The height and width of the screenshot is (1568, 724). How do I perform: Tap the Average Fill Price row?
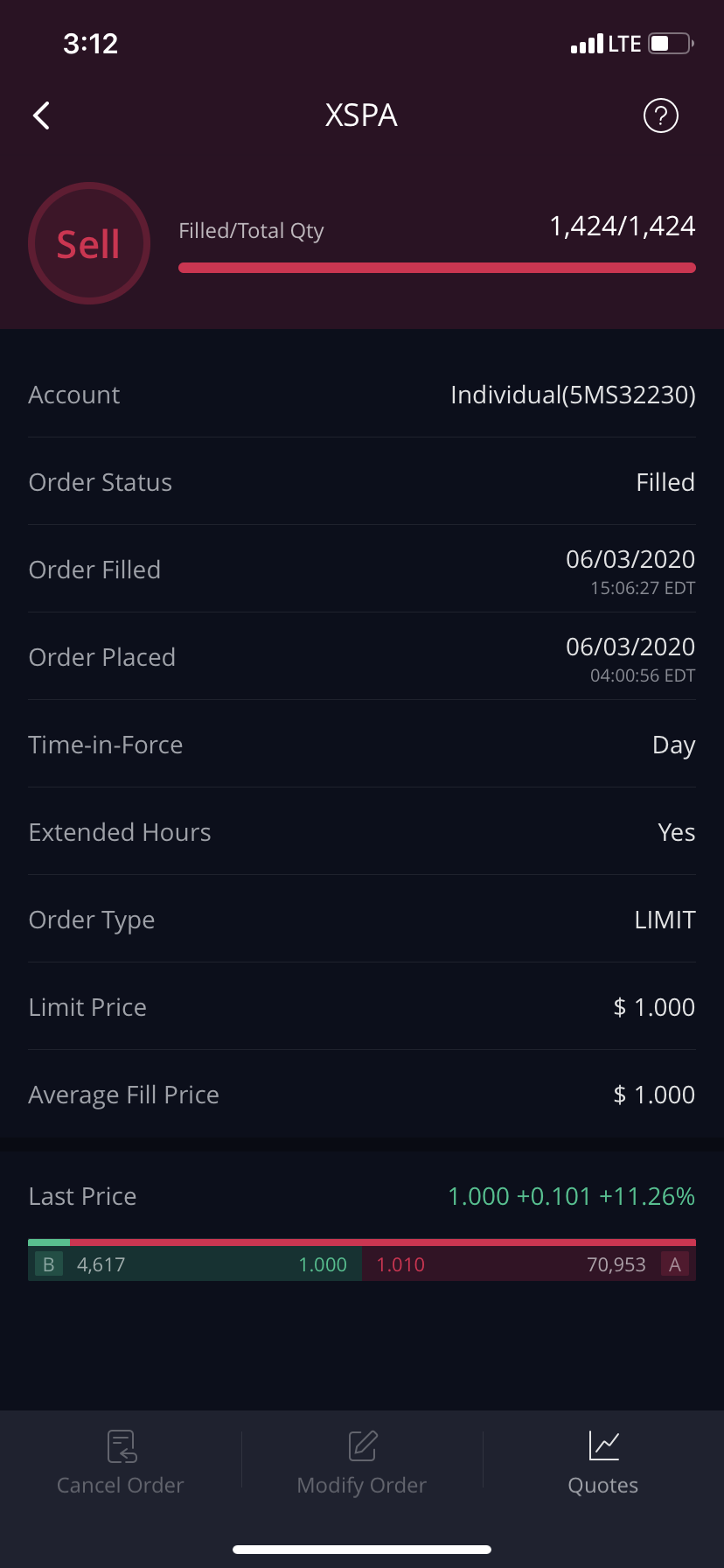tap(362, 1095)
